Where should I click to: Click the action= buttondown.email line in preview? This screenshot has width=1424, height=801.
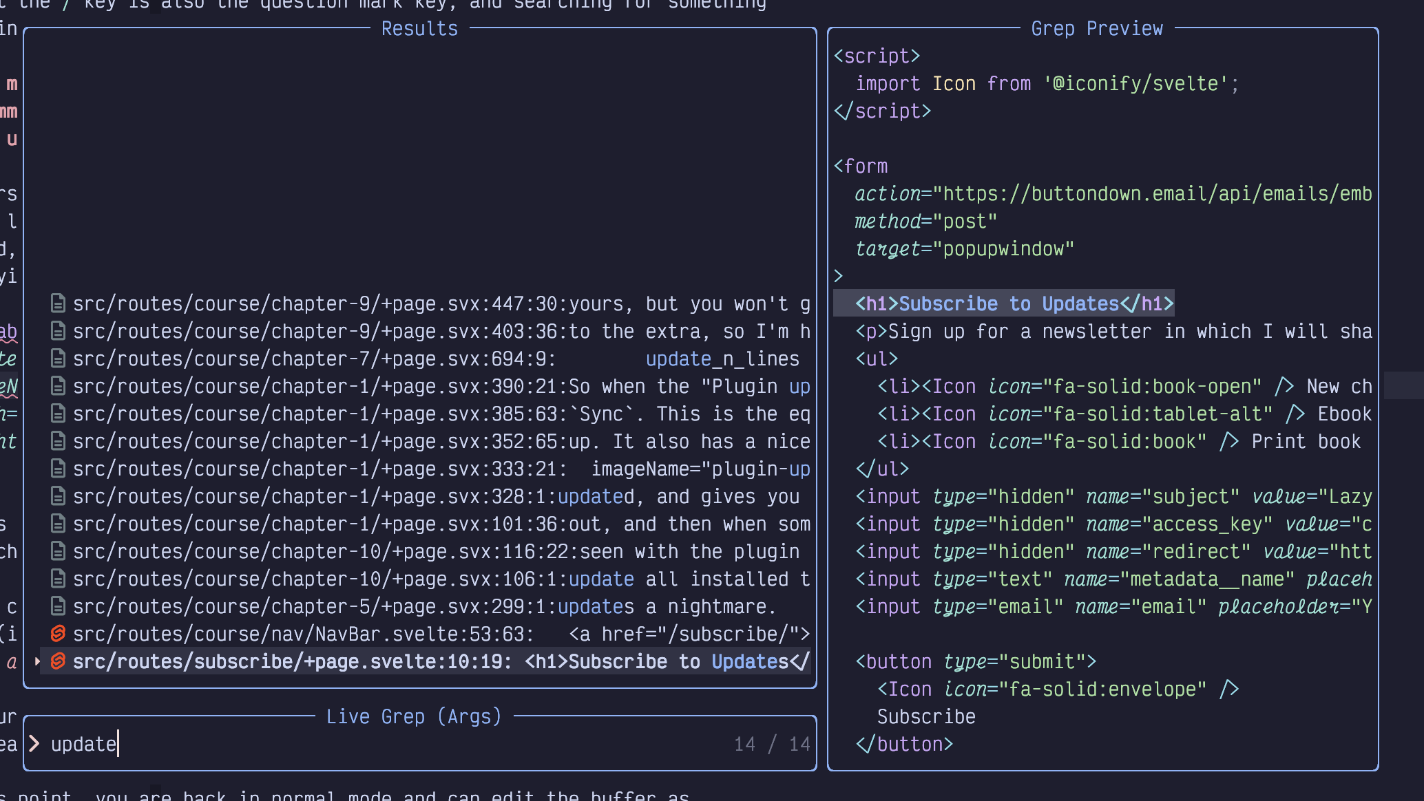click(1113, 193)
